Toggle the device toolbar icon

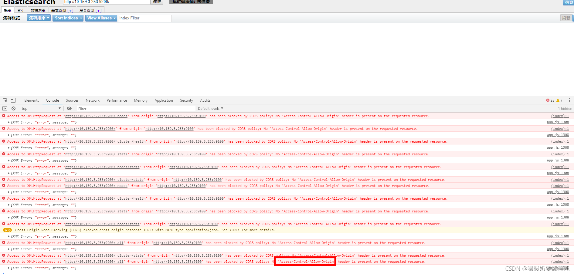pyautogui.click(x=13, y=100)
